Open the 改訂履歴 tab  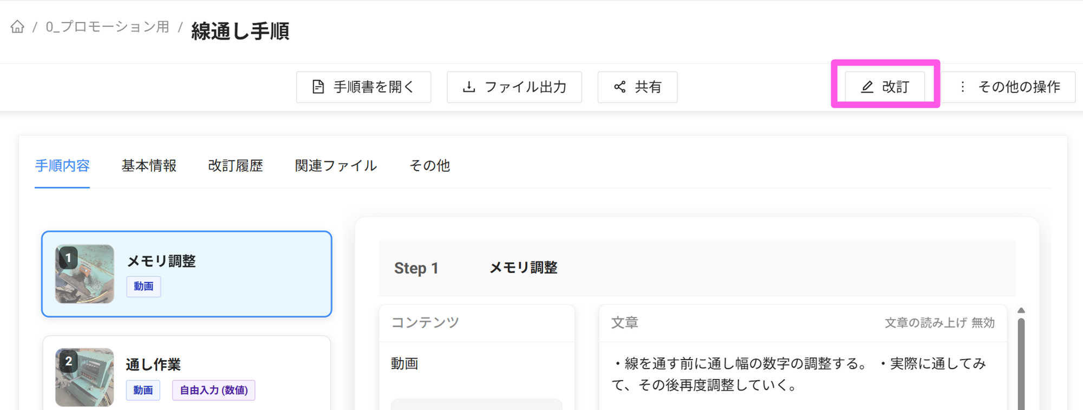(x=236, y=166)
